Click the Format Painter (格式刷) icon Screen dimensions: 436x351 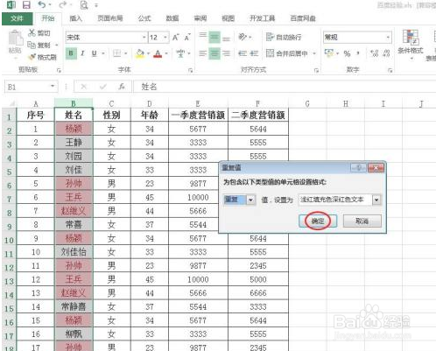(32, 57)
